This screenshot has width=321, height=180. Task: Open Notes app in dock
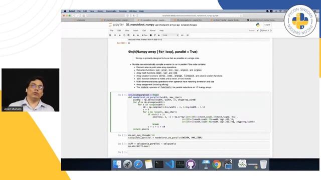148,164
